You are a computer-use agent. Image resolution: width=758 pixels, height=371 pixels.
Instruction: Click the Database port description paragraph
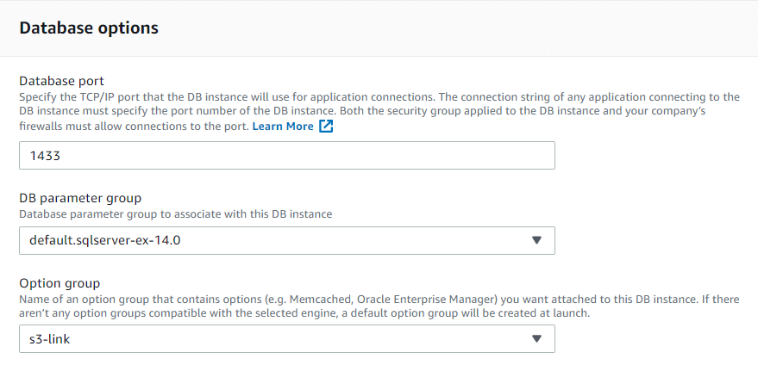coord(379,111)
